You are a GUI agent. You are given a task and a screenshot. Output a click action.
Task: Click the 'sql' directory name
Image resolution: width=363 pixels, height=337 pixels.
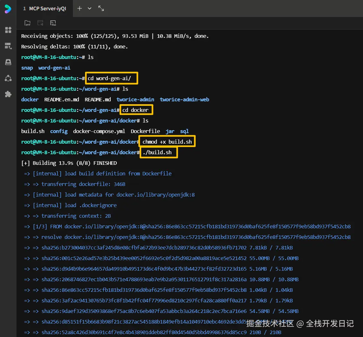(x=184, y=131)
